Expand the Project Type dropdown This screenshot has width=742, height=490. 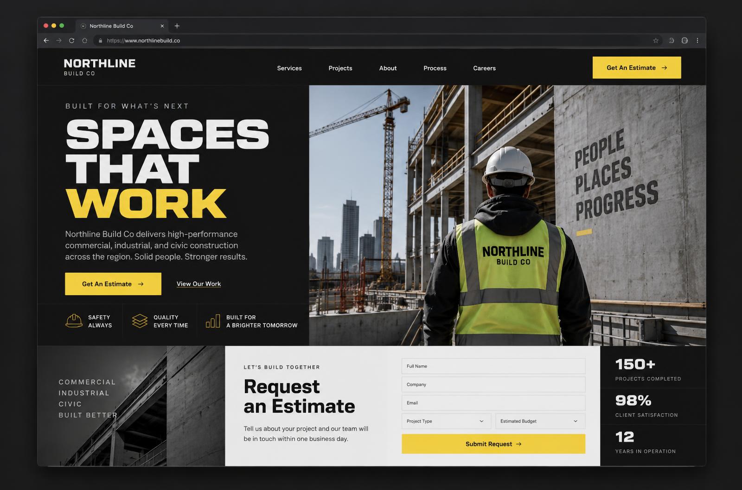446,421
